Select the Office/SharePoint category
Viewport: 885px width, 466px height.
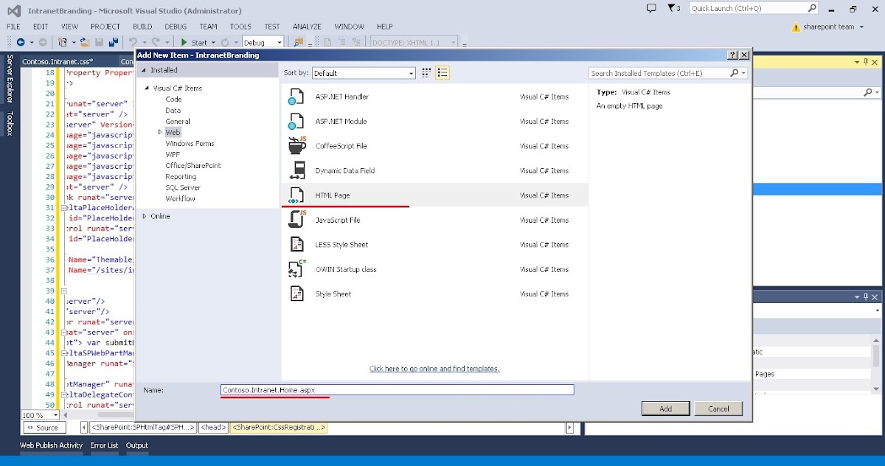[193, 166]
